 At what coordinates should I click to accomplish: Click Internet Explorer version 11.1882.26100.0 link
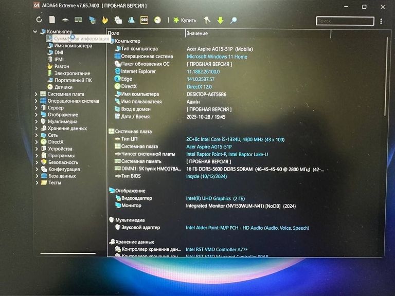pos(203,72)
